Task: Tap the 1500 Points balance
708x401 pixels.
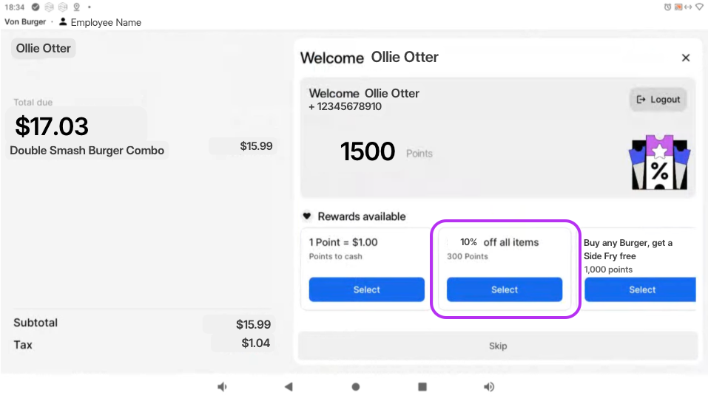Action: coord(368,152)
